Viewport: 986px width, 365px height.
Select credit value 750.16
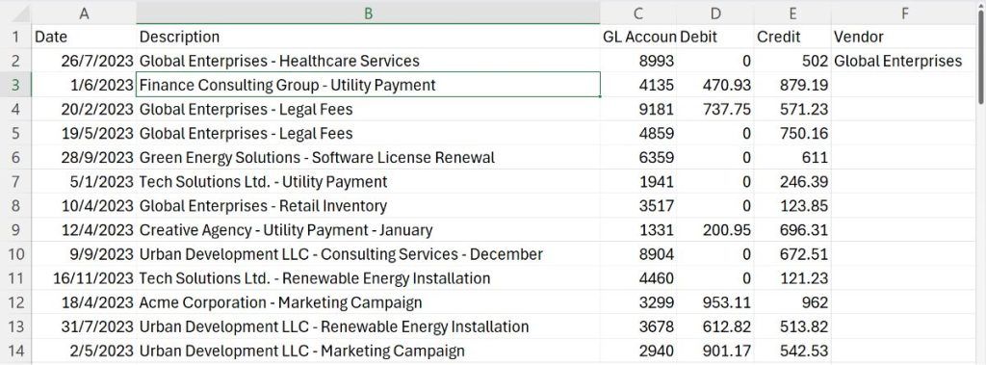coord(792,134)
